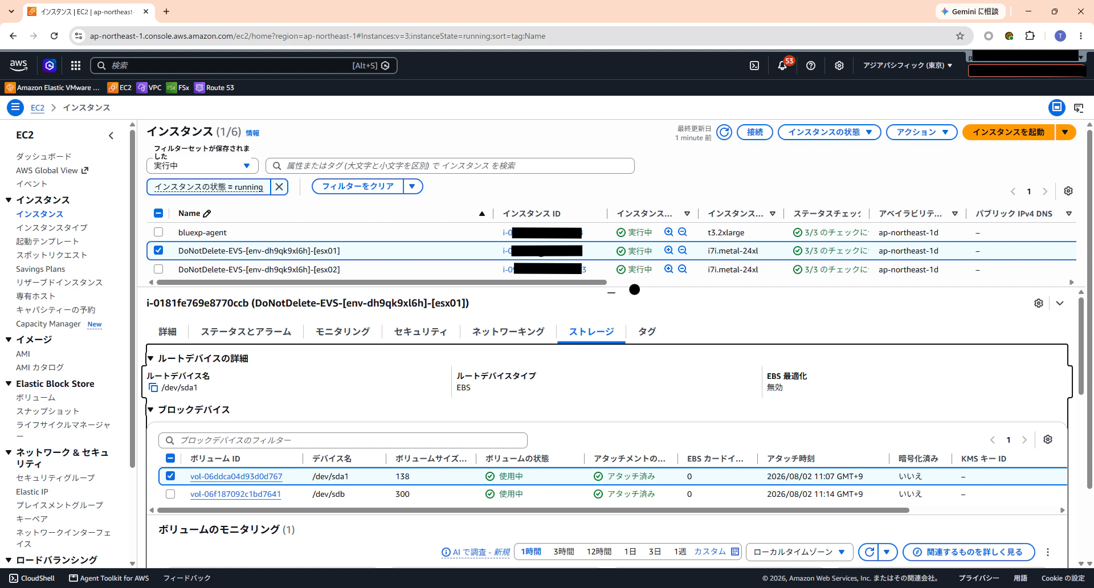Uncheck the vol-06ddca04d93d0d767 volume
The height and width of the screenshot is (588, 1094).
170,476
